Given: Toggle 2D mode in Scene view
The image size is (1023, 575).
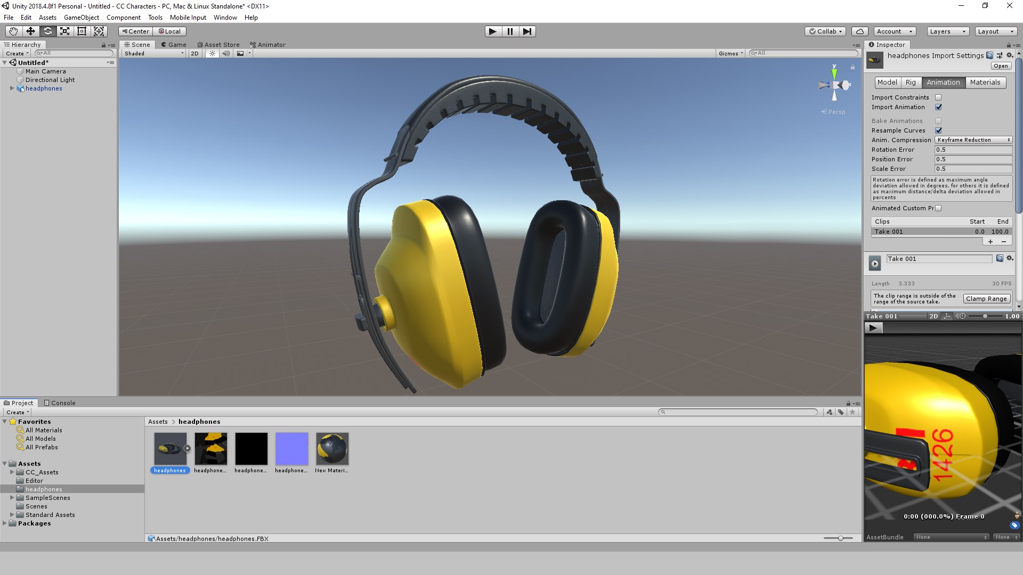Looking at the screenshot, I should (x=194, y=53).
